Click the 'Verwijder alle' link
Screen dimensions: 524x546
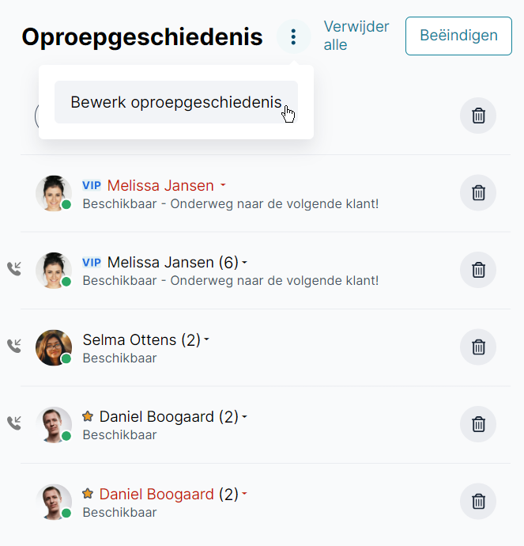356,36
